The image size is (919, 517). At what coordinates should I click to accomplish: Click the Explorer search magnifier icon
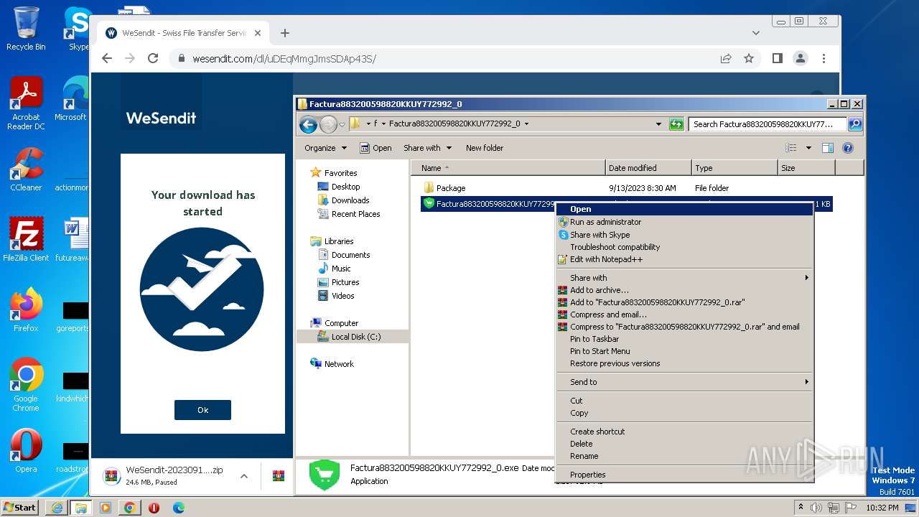point(854,124)
